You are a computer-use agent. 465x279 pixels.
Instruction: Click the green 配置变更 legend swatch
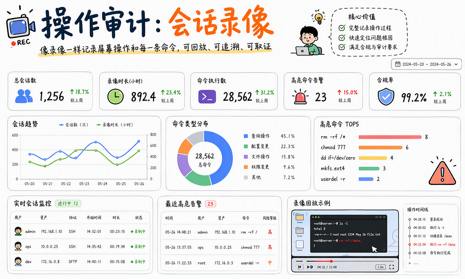tap(246, 146)
